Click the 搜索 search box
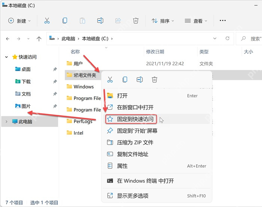The width and height of the screenshot is (262, 207). coord(249,39)
